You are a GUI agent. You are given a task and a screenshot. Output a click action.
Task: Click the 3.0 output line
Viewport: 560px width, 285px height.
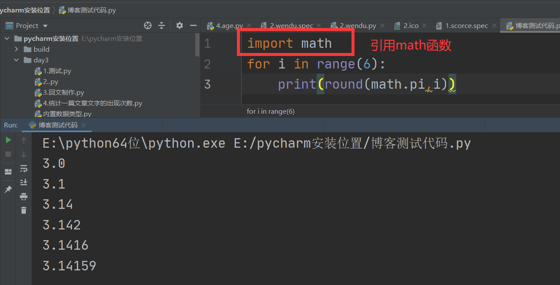(54, 164)
